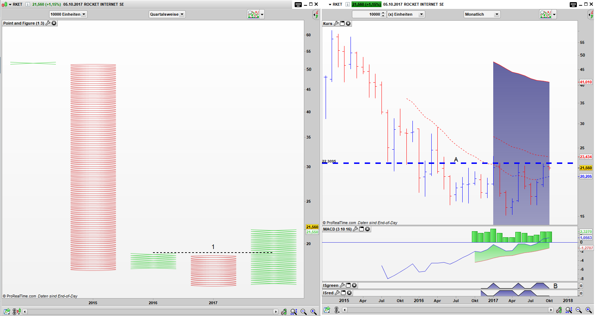This screenshot has height=316, width=595.
Task: Expand the 10000 Einheiten dropdown
Action: point(68,14)
